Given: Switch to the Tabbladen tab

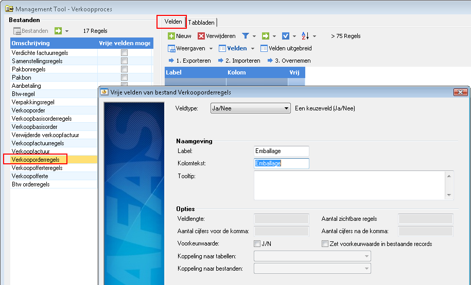Looking at the screenshot, I should point(202,23).
